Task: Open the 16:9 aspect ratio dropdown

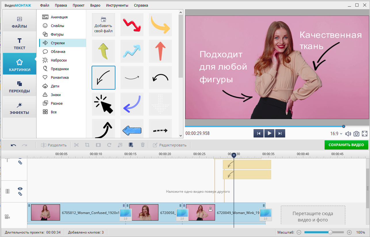Action: click(x=336, y=134)
